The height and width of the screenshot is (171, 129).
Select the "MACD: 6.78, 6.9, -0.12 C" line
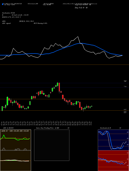tap(12, 17)
